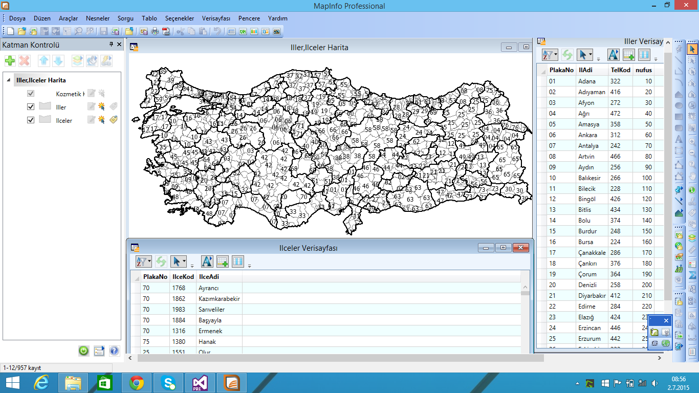Move selected layer up in Katman Kontrolü
The width and height of the screenshot is (699, 393).
click(44, 61)
